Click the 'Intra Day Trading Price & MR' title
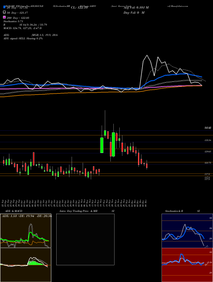The height and width of the screenshot is (282, 213). 78,211
